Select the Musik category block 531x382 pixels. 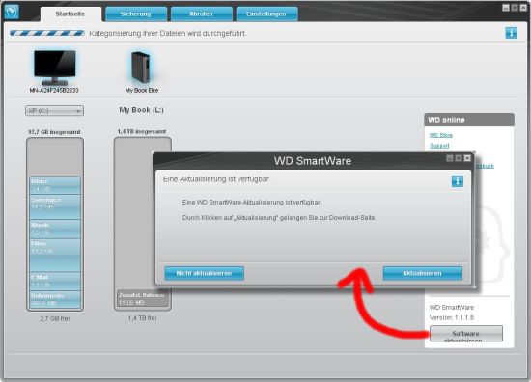coord(55,229)
